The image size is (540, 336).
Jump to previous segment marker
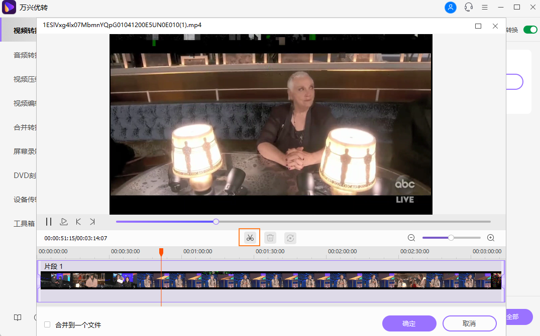point(78,222)
